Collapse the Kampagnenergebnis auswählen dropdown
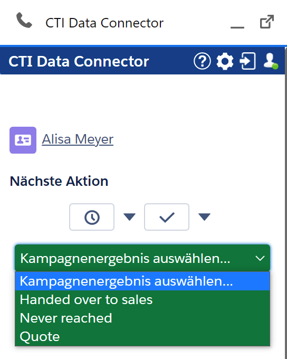Image resolution: width=287 pixels, height=359 pixels. pyautogui.click(x=142, y=258)
